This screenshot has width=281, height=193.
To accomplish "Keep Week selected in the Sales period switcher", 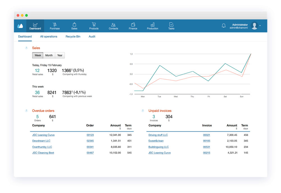I will (x=37, y=55).
